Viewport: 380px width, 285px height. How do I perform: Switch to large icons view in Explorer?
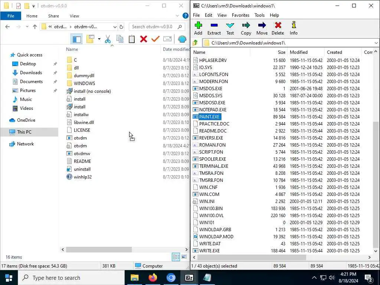click(184, 257)
